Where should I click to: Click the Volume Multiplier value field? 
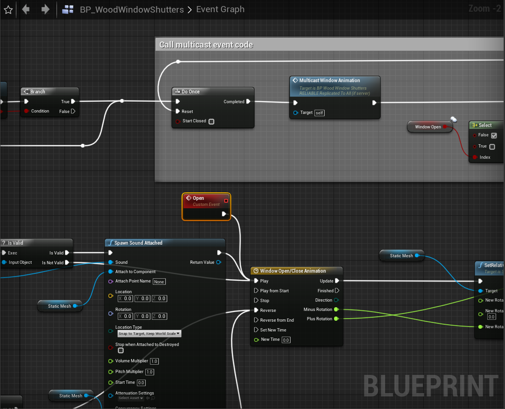pos(154,361)
